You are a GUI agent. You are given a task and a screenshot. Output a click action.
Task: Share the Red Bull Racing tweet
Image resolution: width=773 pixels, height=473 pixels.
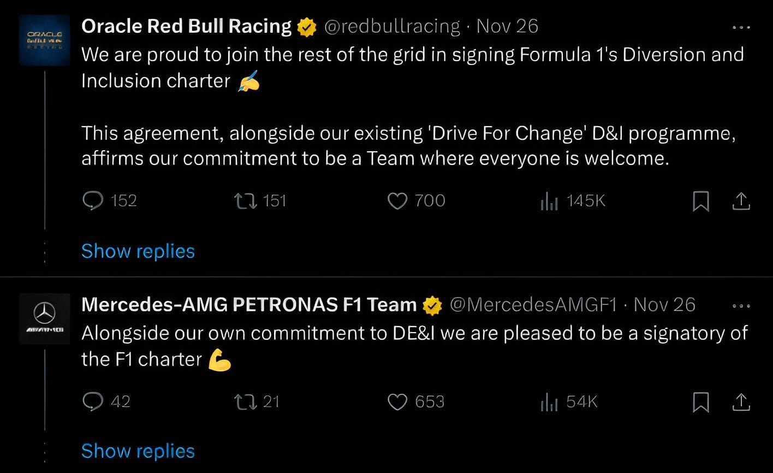pos(741,202)
